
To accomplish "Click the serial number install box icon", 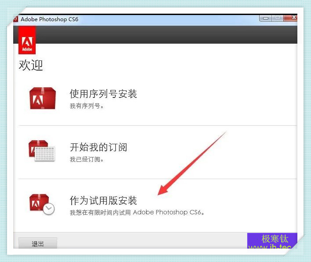I will (x=43, y=98).
